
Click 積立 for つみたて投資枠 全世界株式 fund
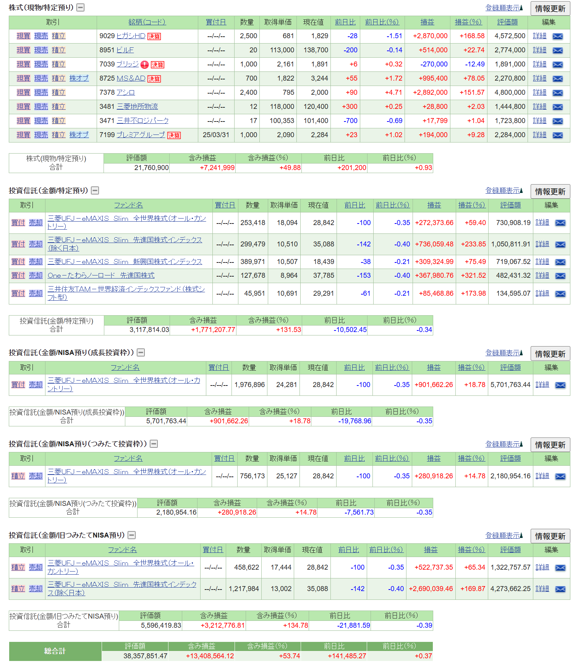18,476
